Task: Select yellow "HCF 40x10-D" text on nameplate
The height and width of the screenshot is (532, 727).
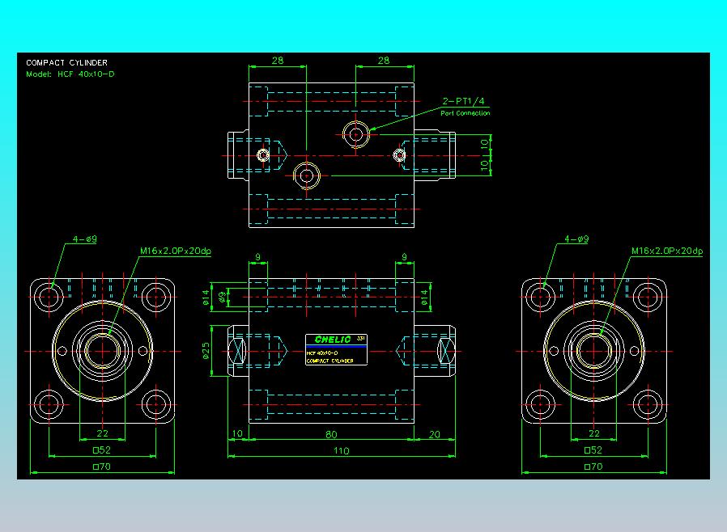Action: coord(322,353)
